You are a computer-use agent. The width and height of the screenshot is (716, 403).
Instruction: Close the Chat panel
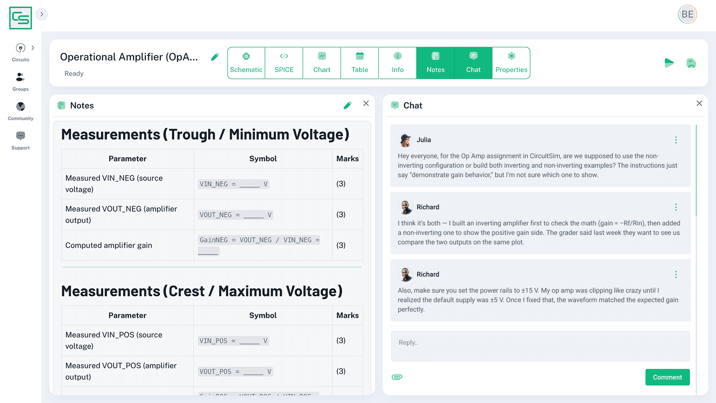699,103
